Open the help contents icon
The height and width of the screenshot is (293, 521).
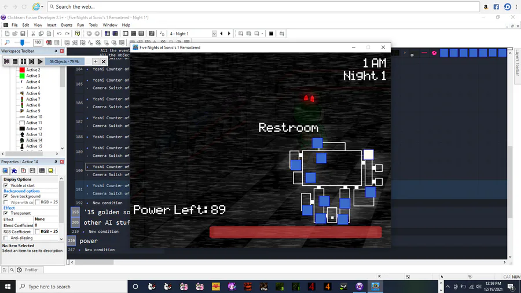point(78,34)
